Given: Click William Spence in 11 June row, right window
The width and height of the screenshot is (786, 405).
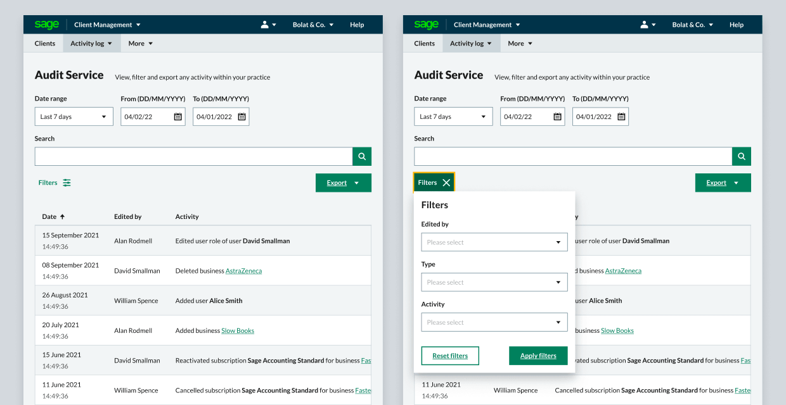Looking at the screenshot, I should (x=515, y=390).
